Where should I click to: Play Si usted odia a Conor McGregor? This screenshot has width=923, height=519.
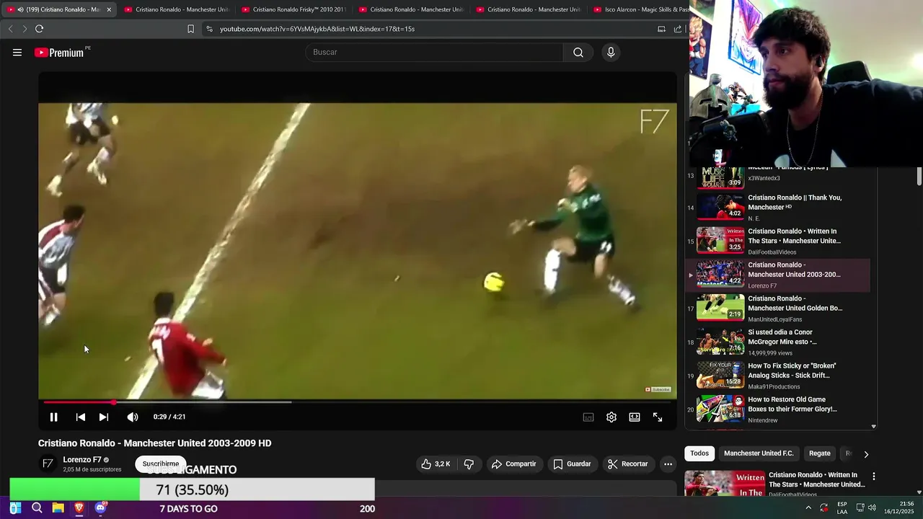pyautogui.click(x=777, y=342)
